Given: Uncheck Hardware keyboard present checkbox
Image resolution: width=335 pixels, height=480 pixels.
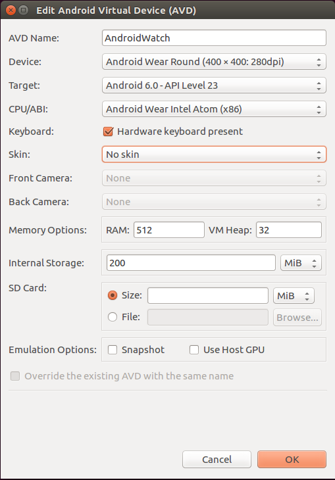Looking at the screenshot, I should coord(108,132).
